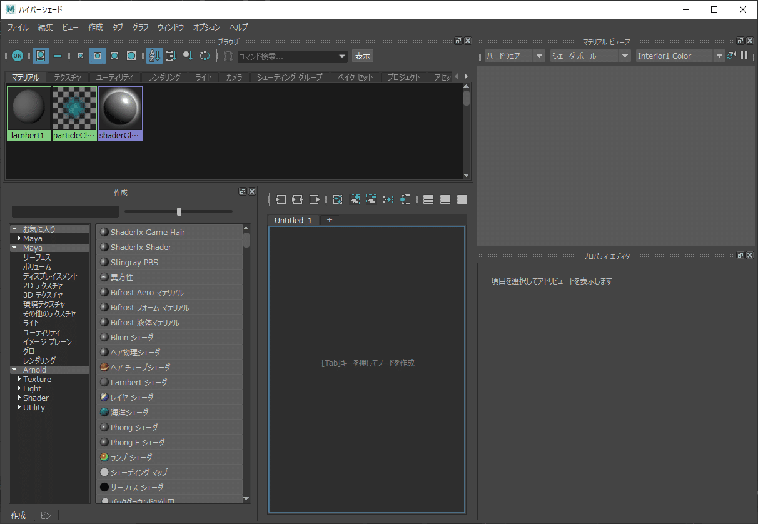
Task: Click reverse sort order icon
Action: click(205, 56)
